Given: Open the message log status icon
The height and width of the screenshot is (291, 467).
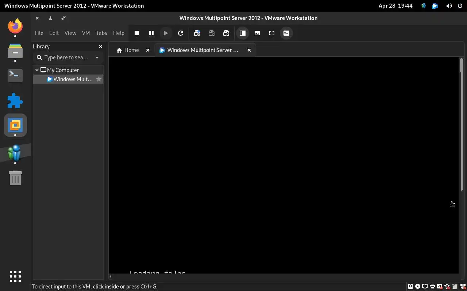Looking at the screenshot, I should pos(455,286).
